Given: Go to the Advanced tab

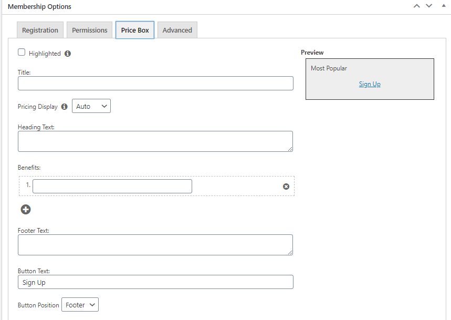Looking at the screenshot, I should [177, 30].
